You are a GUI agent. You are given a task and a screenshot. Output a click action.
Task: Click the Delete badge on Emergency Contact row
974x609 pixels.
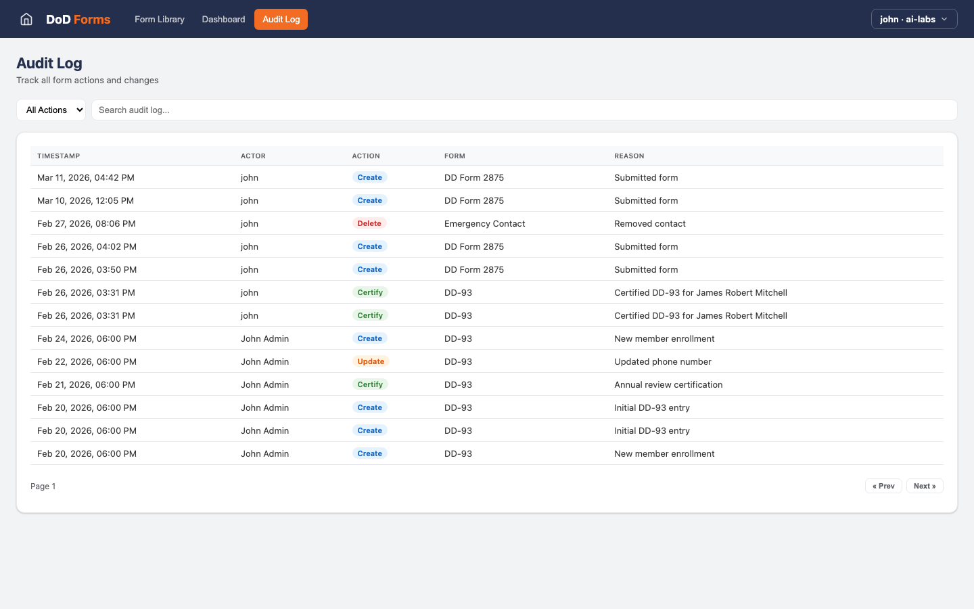click(369, 223)
